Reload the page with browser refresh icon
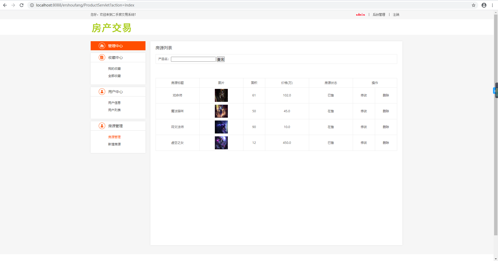Screen dimensions: 498x261 coord(22,5)
